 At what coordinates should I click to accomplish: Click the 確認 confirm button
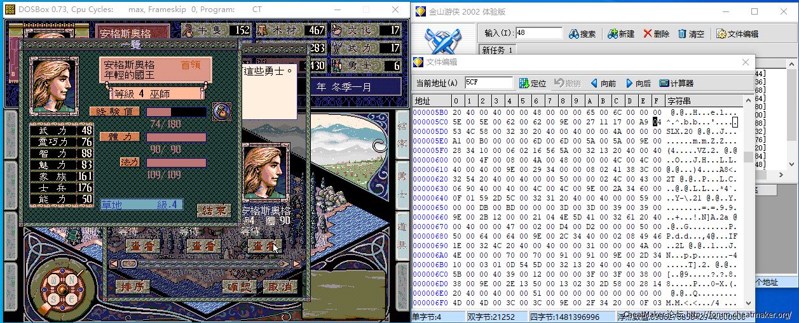coord(238,287)
